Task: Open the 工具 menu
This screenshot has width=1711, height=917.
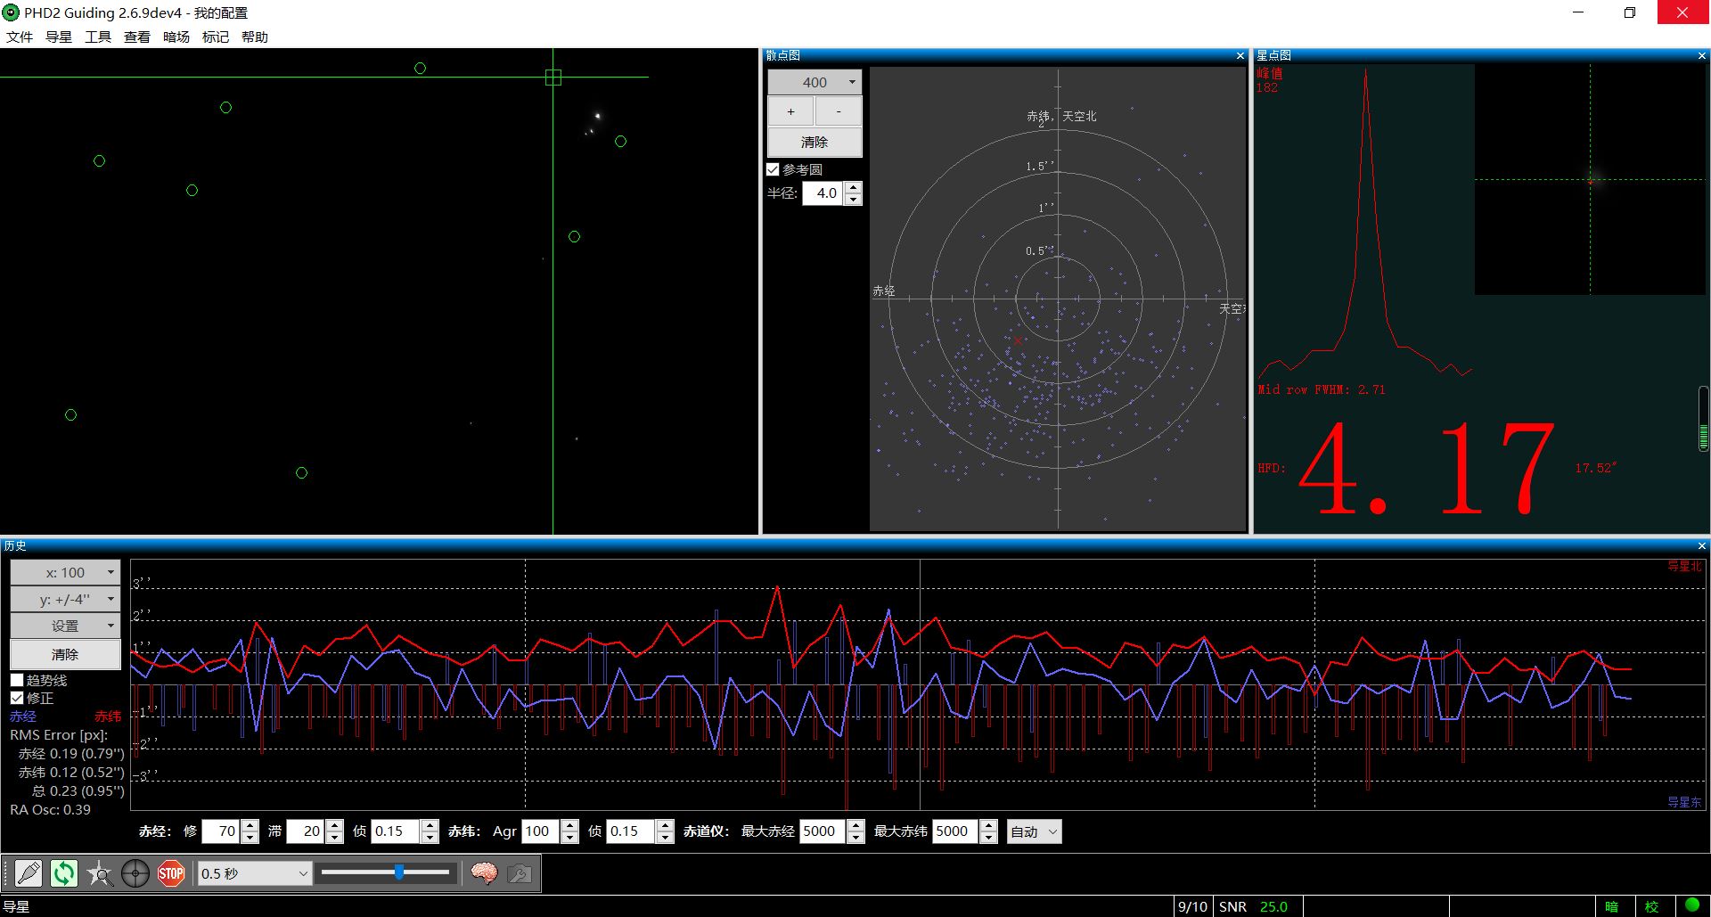Action: tap(98, 37)
